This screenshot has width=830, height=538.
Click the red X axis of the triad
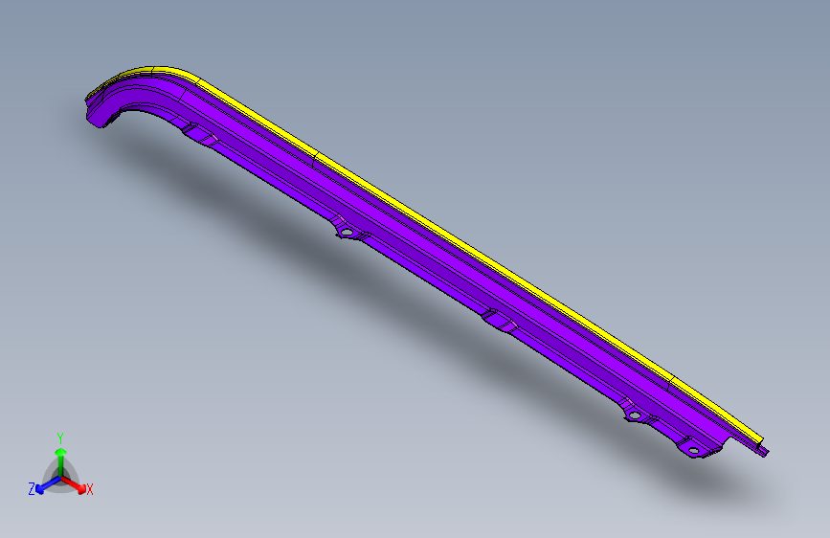[74, 484]
